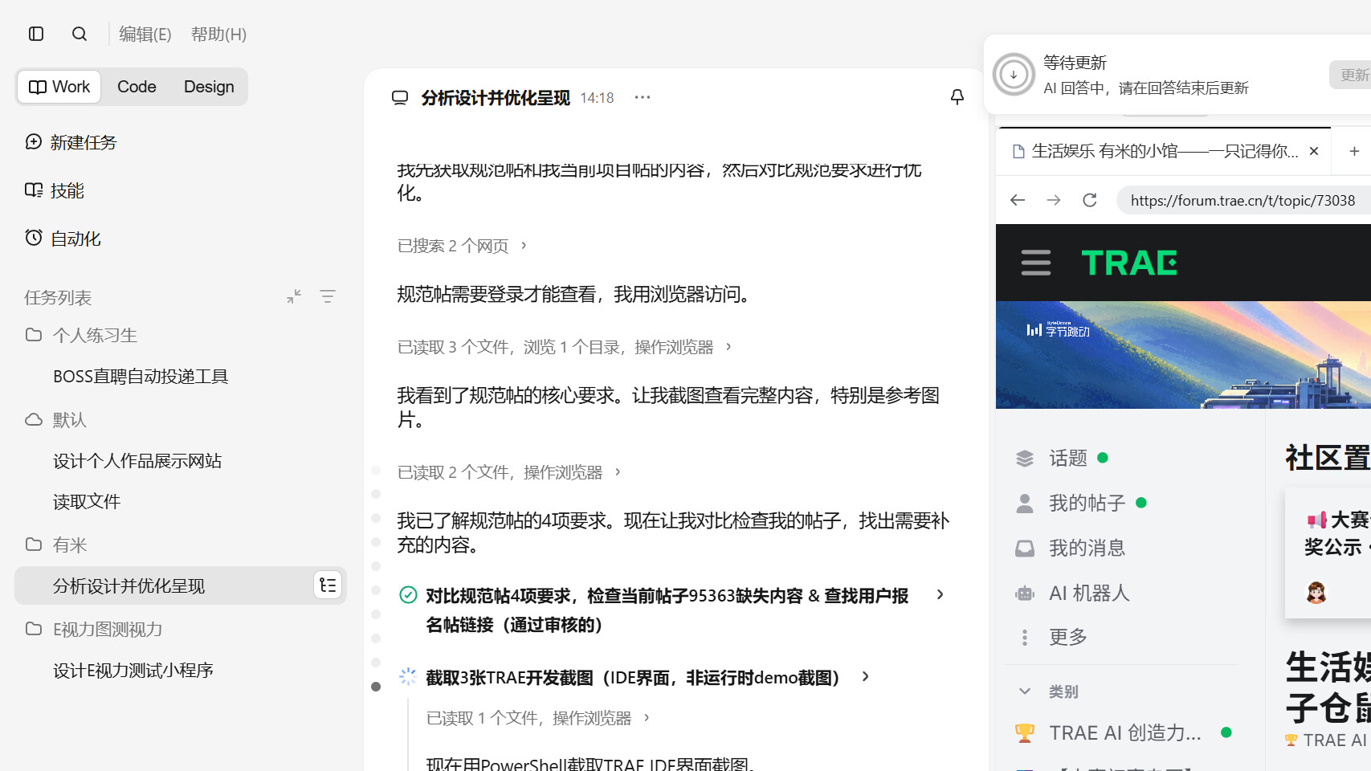Viewport: 1371px width, 771px height.
Task: Go forward in the embedded browser
Action: pyautogui.click(x=1054, y=200)
